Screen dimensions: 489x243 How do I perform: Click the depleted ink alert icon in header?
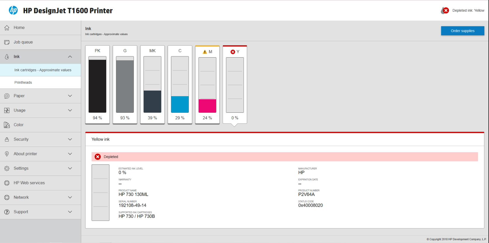(x=445, y=11)
